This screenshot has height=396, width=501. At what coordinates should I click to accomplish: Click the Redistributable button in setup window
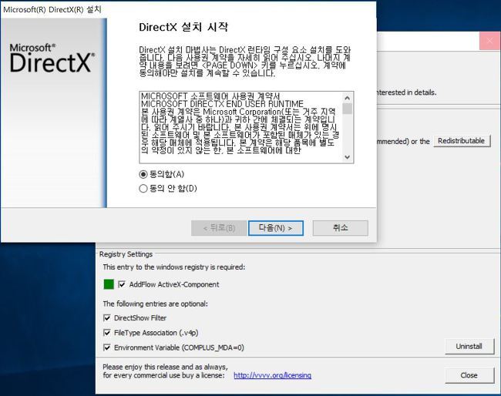click(462, 141)
